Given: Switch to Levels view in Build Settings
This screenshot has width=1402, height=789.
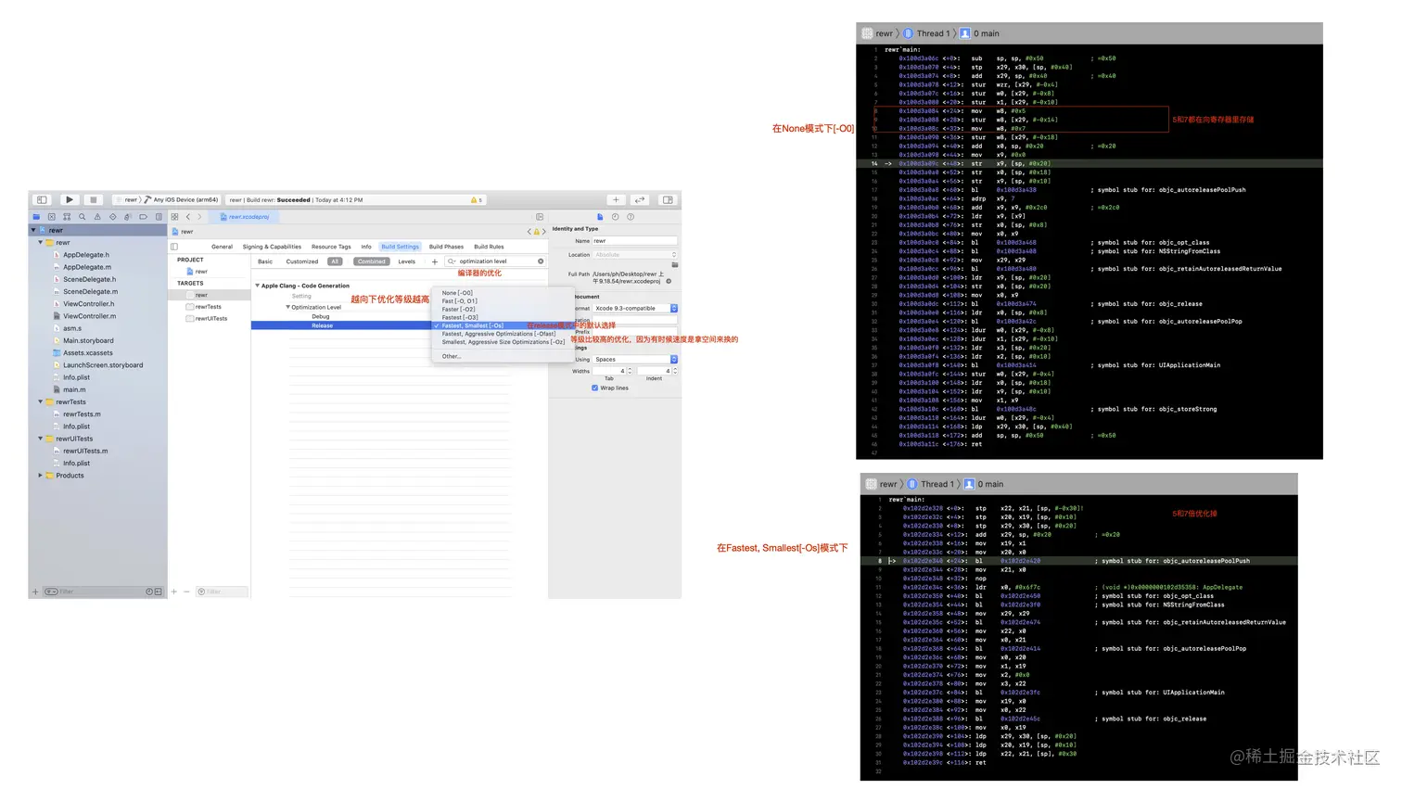Looking at the screenshot, I should pos(406,261).
